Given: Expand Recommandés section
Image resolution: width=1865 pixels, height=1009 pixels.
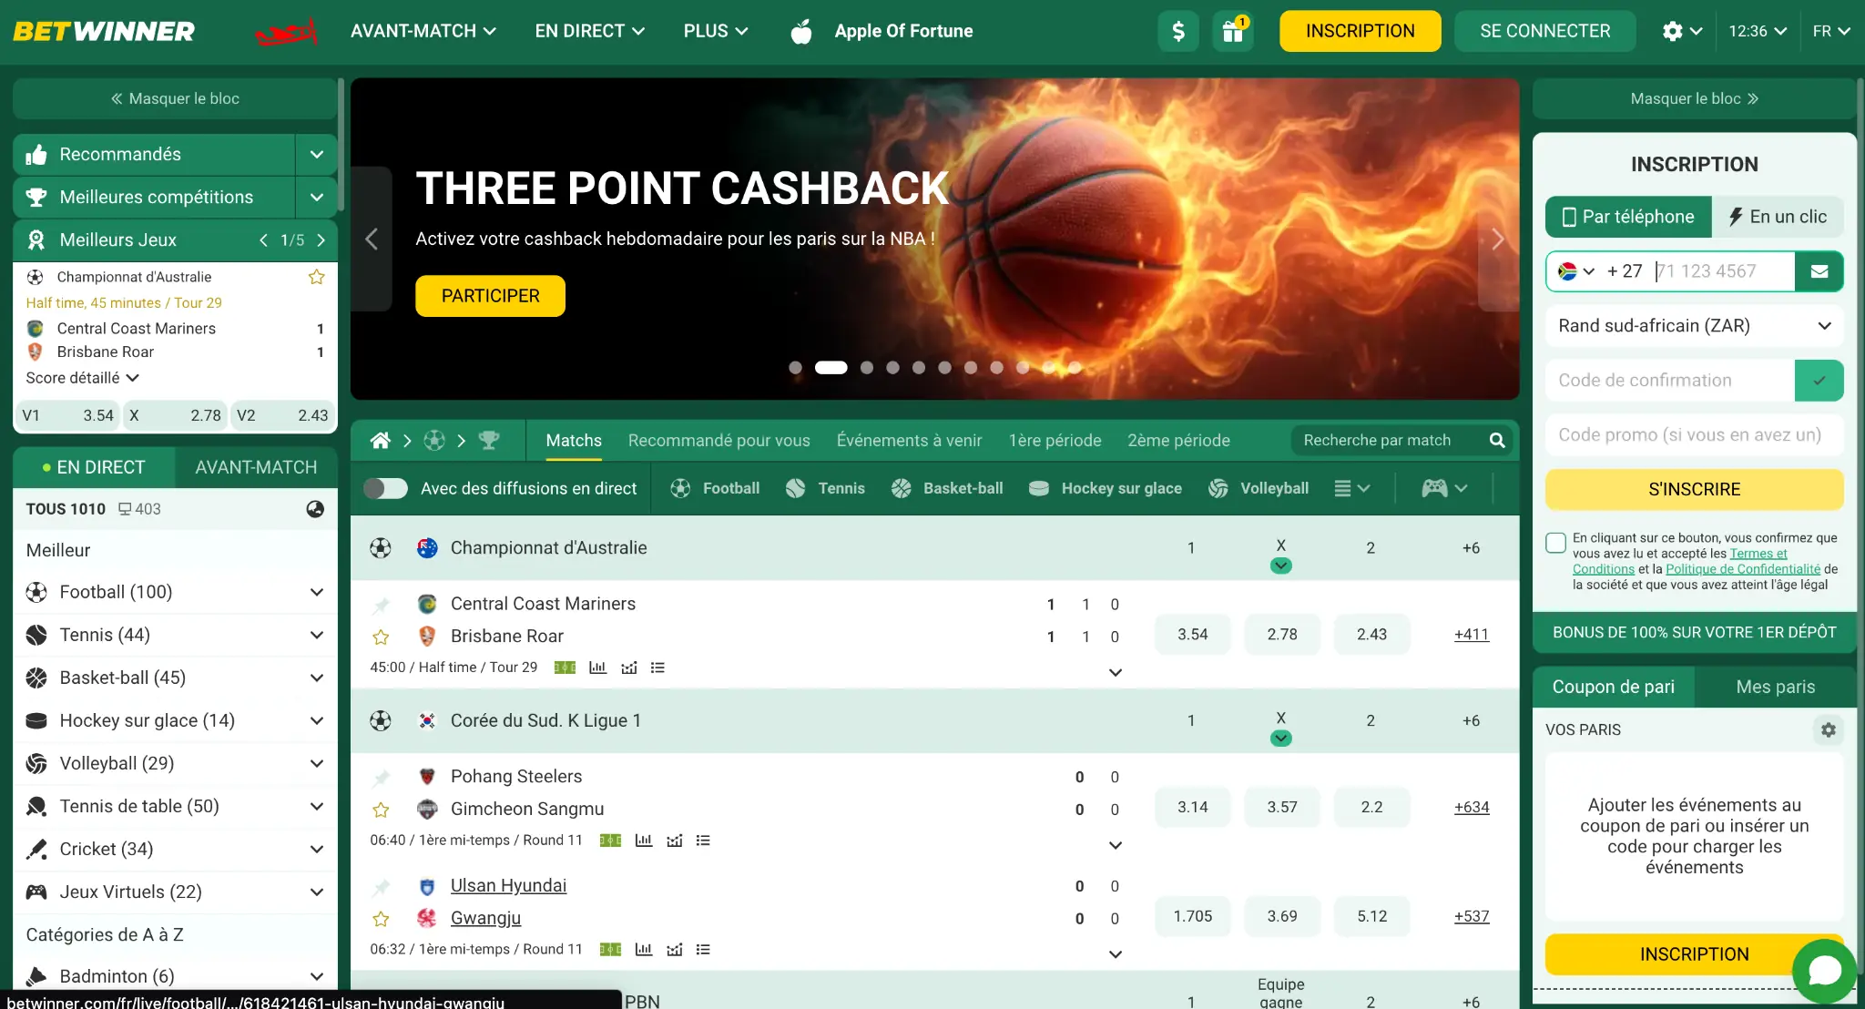Looking at the screenshot, I should click(316, 155).
